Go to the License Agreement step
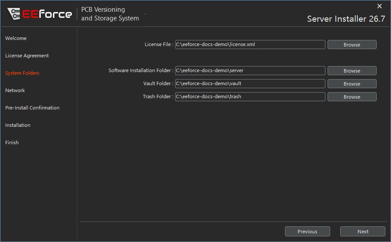The width and height of the screenshot is (391, 242). pyautogui.click(x=27, y=56)
